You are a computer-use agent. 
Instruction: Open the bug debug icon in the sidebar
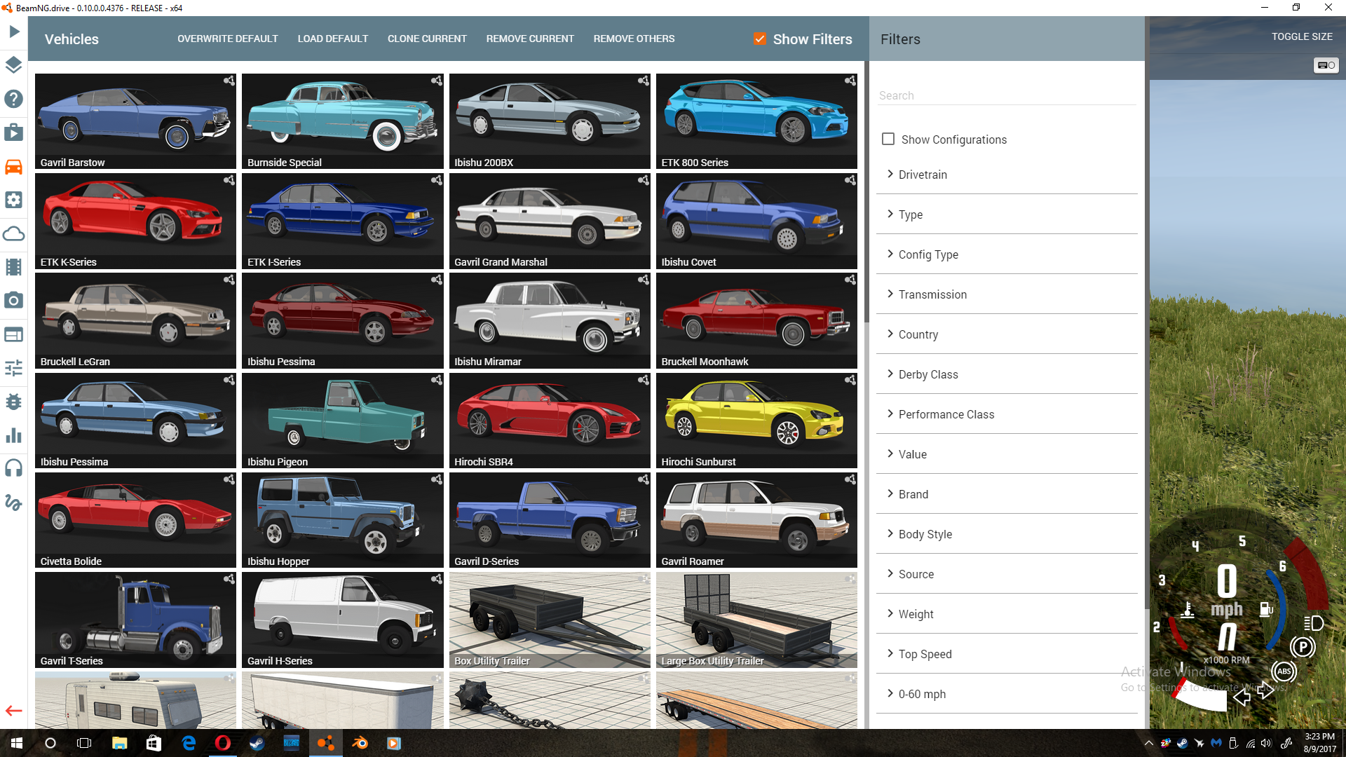coord(14,402)
